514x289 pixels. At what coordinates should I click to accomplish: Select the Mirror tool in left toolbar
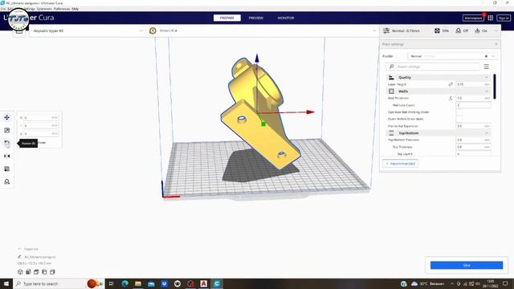pyautogui.click(x=7, y=156)
